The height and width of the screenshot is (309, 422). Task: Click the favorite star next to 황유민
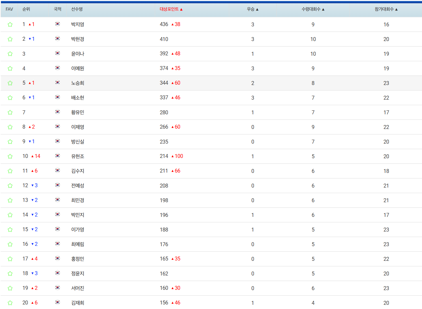(x=10, y=112)
